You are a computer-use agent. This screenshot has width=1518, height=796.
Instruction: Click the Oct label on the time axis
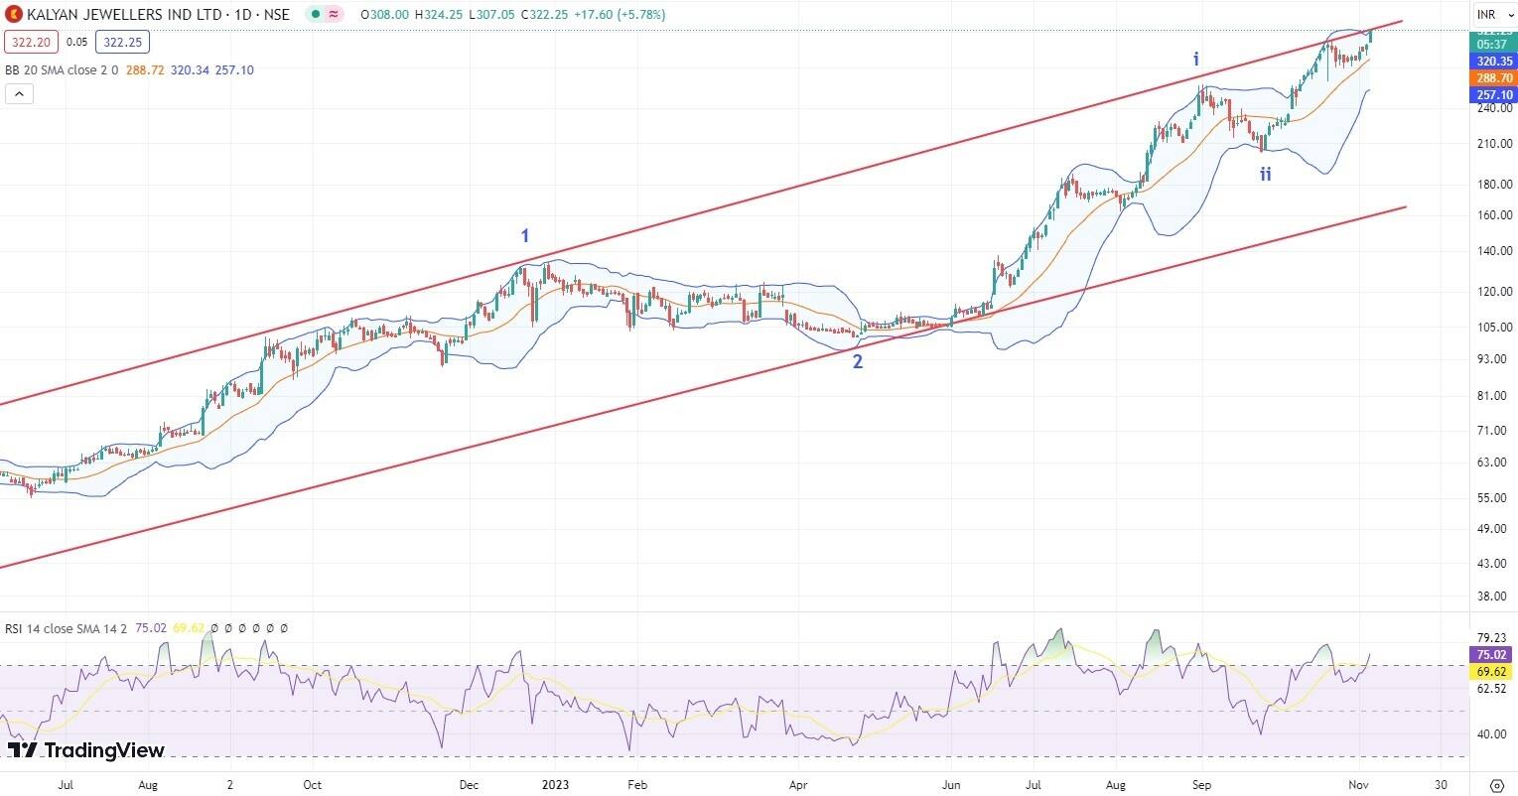tap(312, 784)
